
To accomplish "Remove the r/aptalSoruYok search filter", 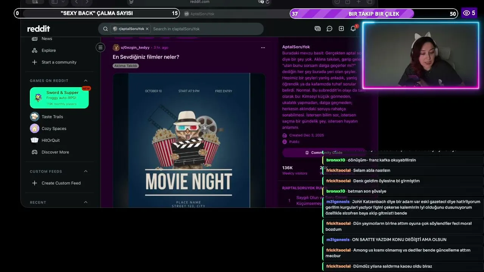I will coord(147,29).
